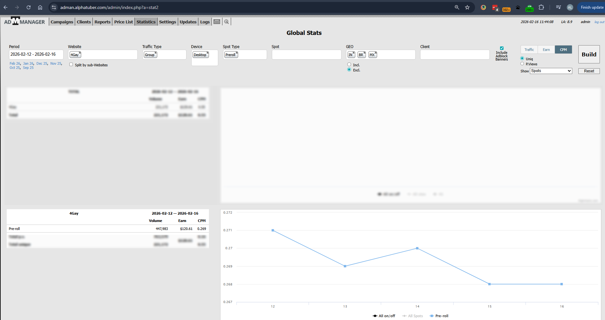Open the browser extensions puzzle icon

pos(541,7)
